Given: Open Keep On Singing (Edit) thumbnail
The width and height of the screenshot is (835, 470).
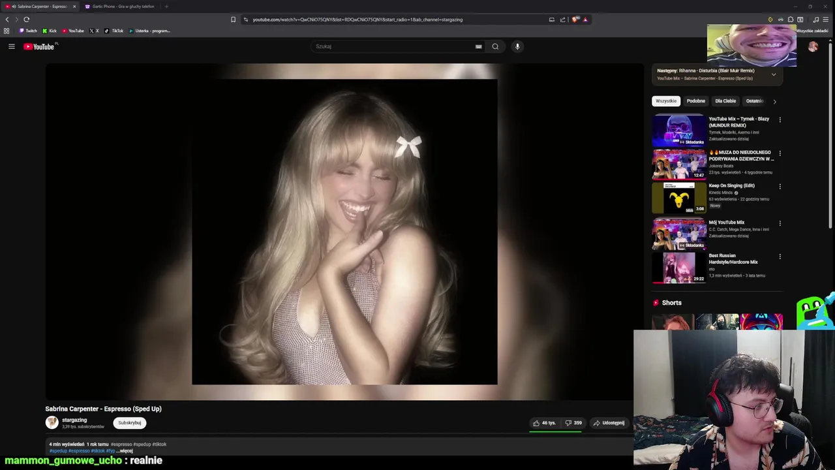Looking at the screenshot, I should click(679, 197).
